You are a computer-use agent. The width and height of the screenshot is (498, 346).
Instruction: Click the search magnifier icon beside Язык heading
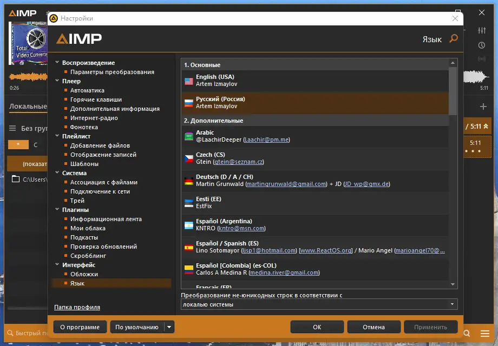[x=454, y=39]
